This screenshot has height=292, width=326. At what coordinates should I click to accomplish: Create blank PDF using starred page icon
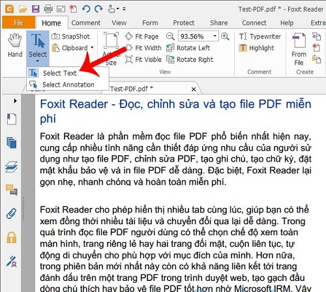coord(316,48)
